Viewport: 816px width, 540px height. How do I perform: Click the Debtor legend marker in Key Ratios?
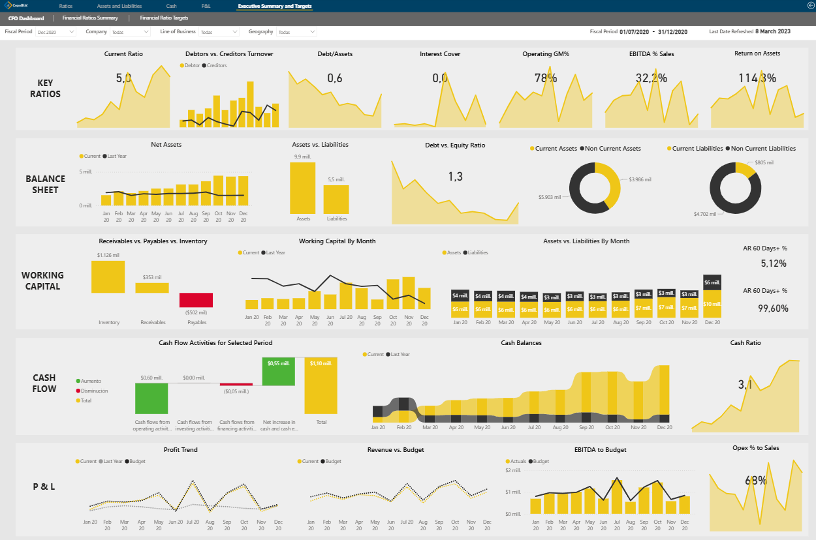[x=182, y=65]
